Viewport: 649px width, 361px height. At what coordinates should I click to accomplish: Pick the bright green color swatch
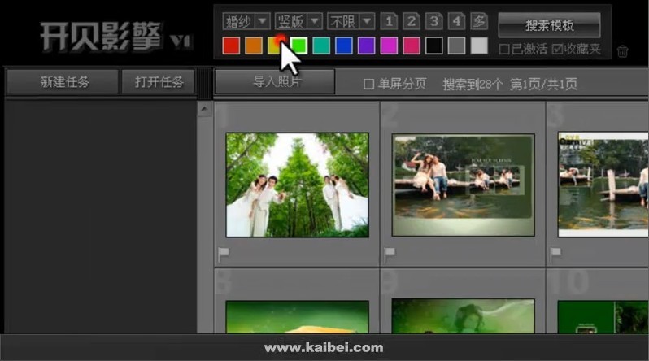pyautogui.click(x=298, y=46)
